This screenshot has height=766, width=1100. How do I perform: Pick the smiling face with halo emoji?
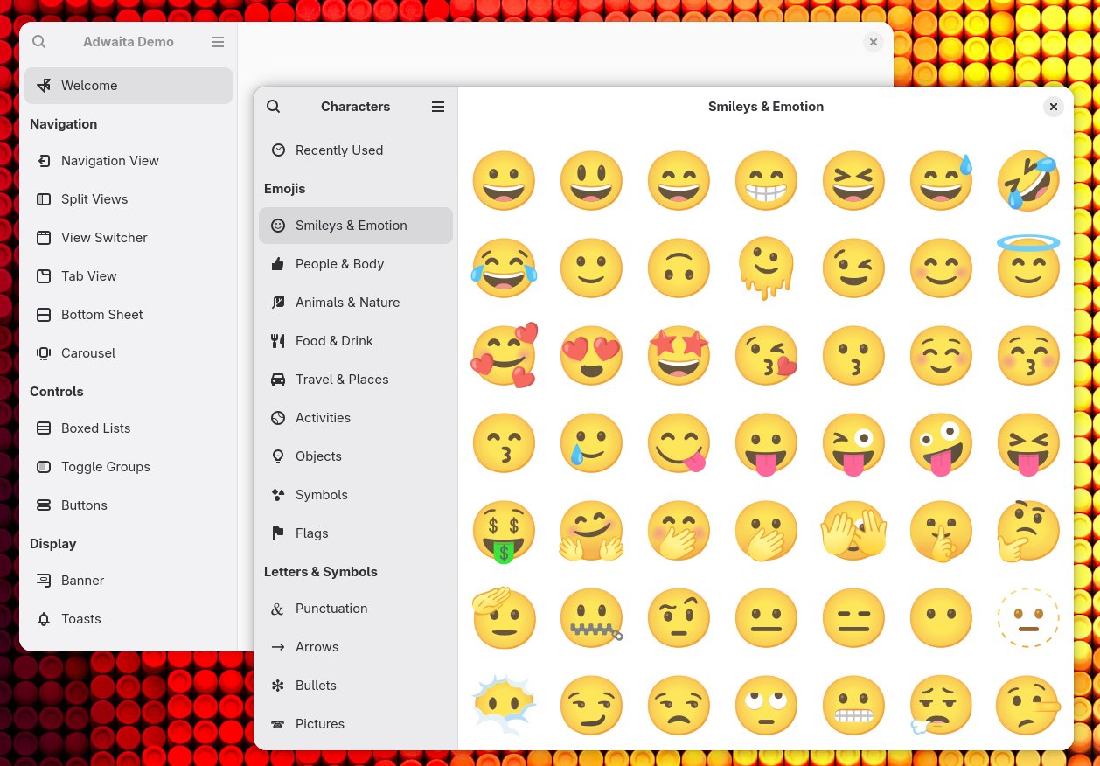1028,267
